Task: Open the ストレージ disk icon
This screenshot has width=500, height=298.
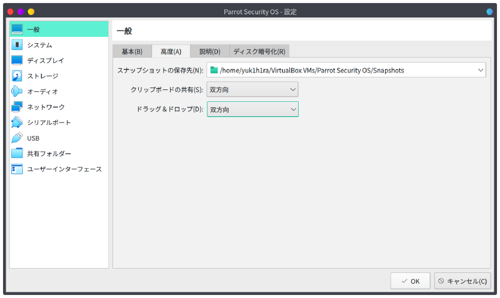Action: click(17, 76)
